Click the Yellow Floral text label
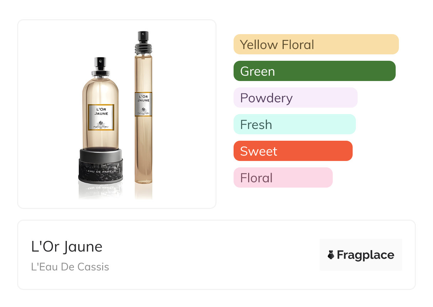The image size is (433, 307). [277, 44]
